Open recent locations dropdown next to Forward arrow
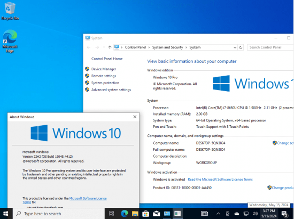The image size is (294, 219). 104,47
